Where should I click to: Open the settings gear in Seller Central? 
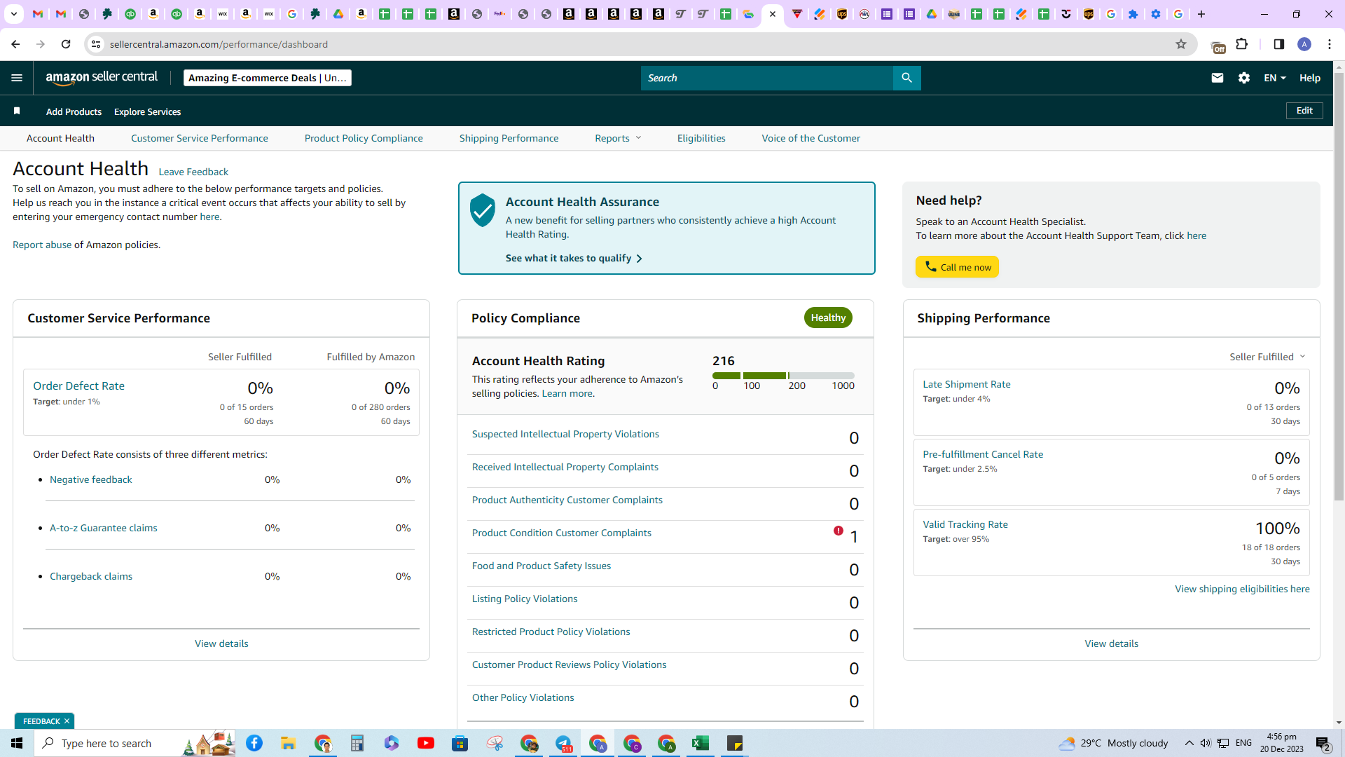point(1244,78)
